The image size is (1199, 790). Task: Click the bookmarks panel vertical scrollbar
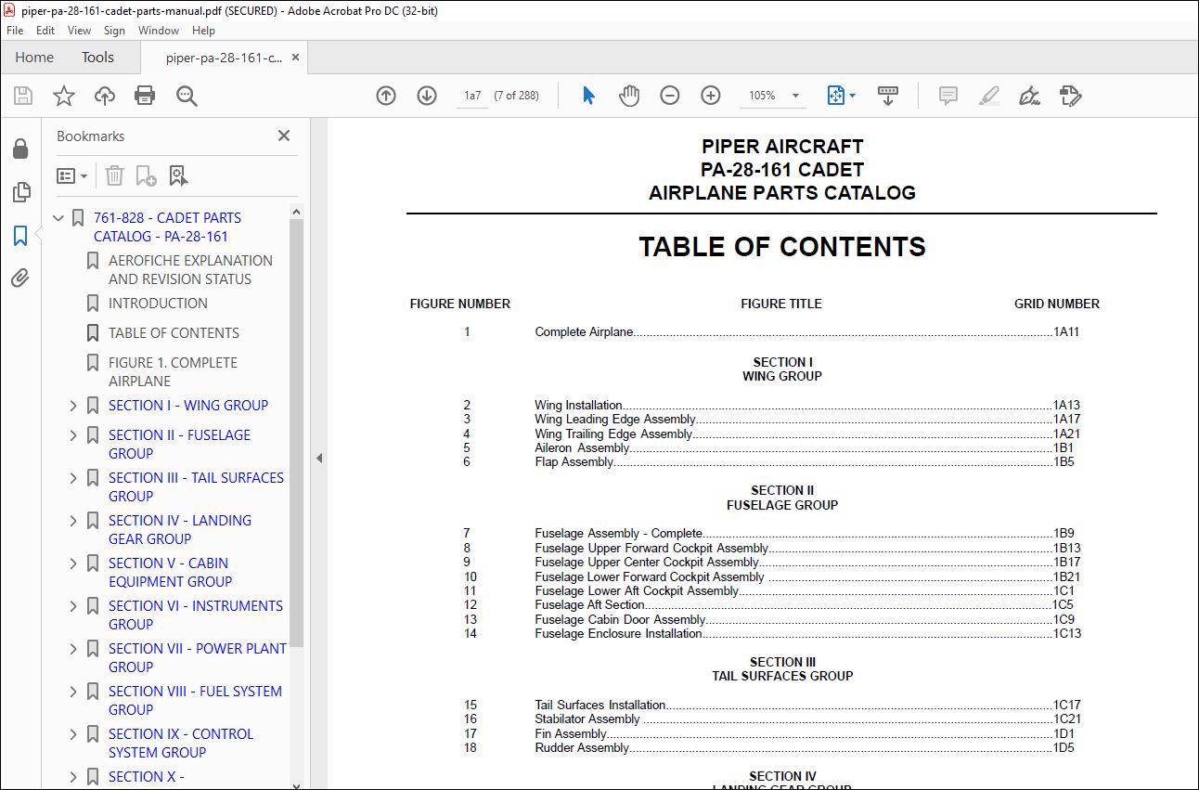[297, 432]
